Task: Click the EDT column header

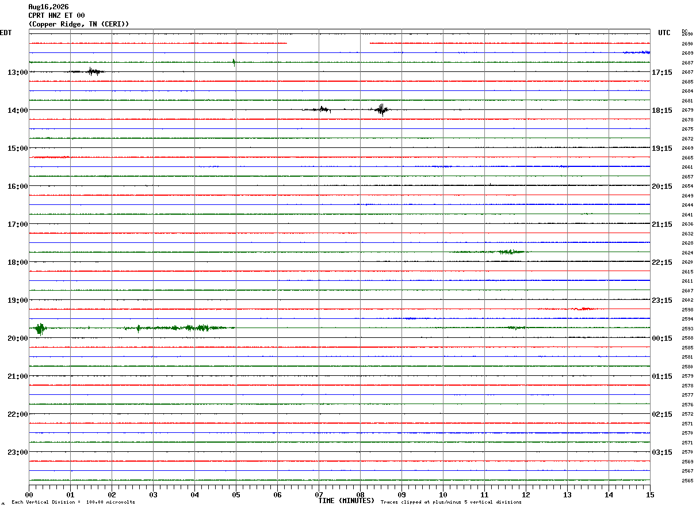Action: click(x=6, y=33)
